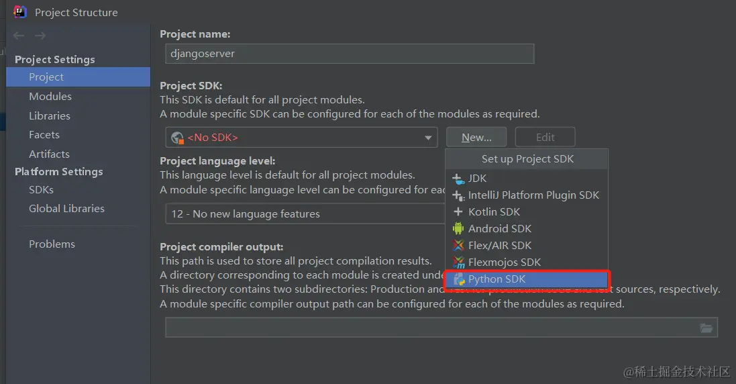Open the project language level dropdown
Viewport: 736px width, 384px height.
click(305, 213)
